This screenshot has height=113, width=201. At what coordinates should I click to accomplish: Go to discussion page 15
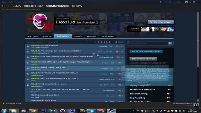(x=116, y=42)
